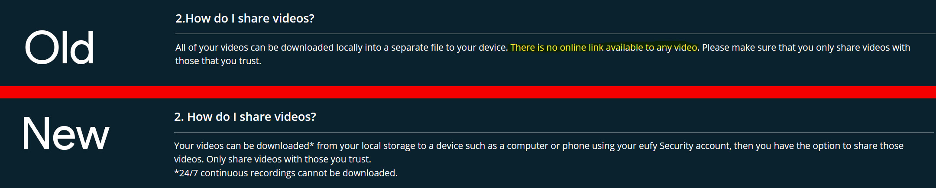The image size is (936, 188).
Task: Click the yellow highlighted "no online link available" sentence
Action: point(604,47)
